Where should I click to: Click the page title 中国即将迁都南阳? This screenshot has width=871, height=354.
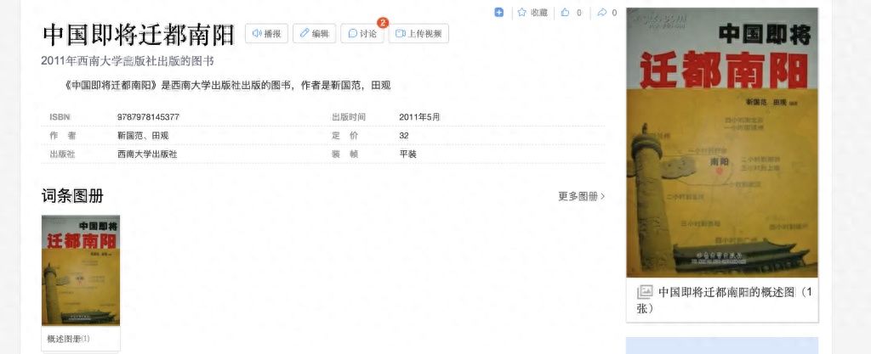(x=139, y=34)
